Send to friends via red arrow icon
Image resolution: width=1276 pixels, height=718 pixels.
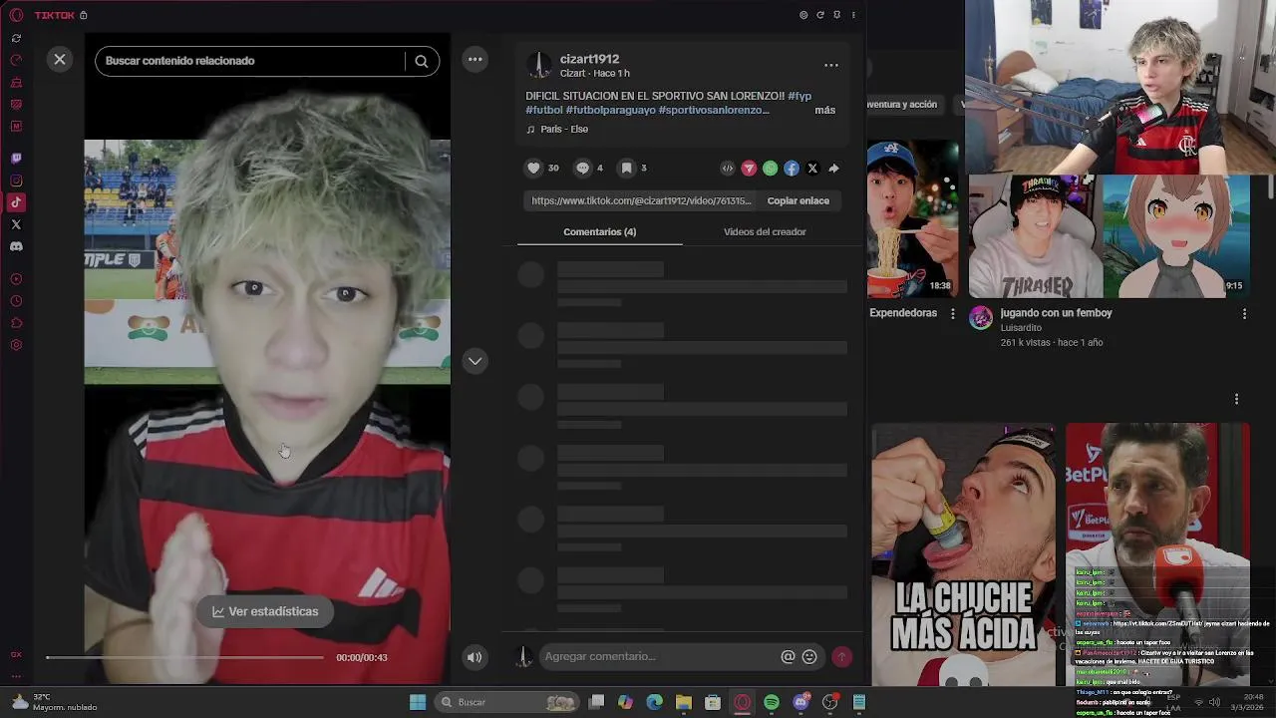[749, 169]
